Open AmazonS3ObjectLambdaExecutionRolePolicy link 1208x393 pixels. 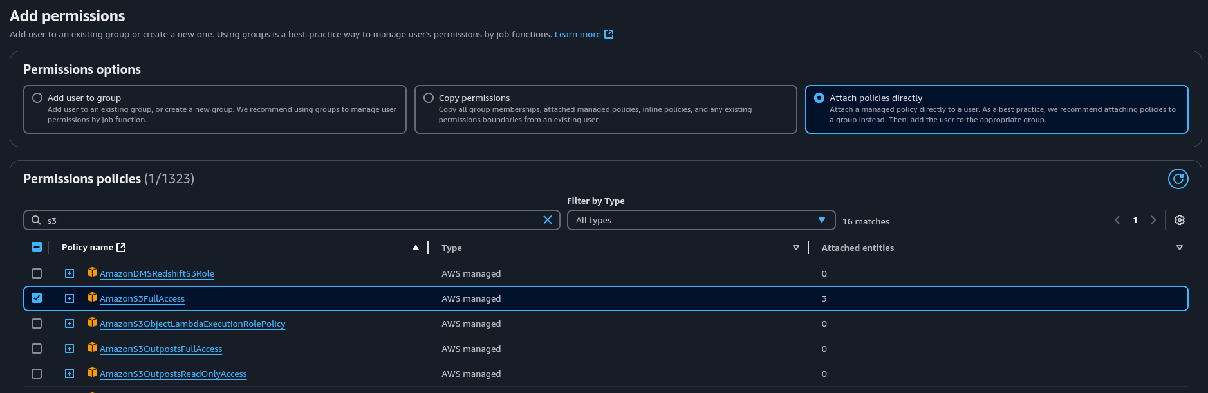tap(192, 324)
